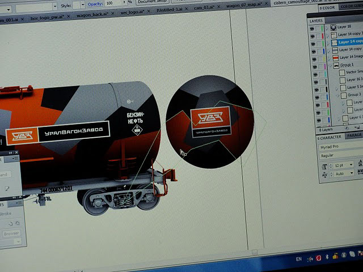Close the wagon_back.ai tab with its X
The image size is (363, 272).
coord(113,14)
